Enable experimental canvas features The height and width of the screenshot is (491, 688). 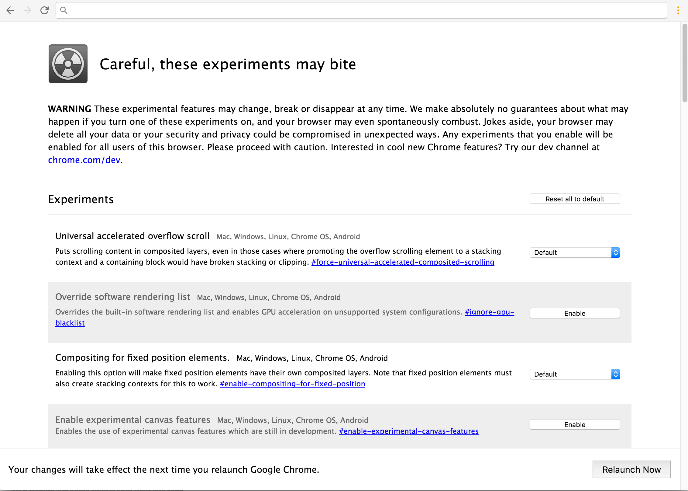[574, 425]
